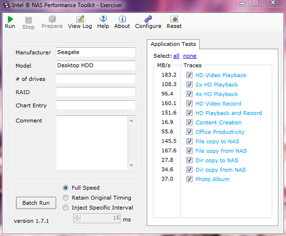Open the About info icon

tap(122, 19)
